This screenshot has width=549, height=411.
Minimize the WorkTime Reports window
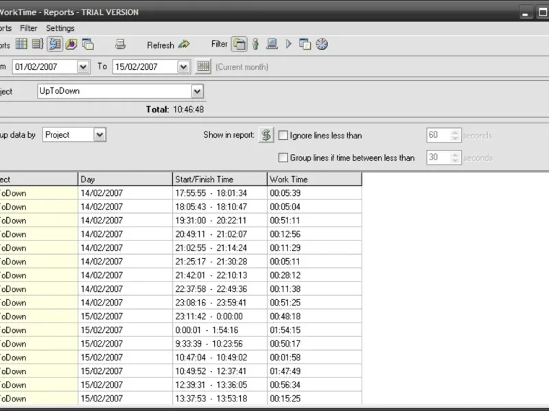point(525,12)
